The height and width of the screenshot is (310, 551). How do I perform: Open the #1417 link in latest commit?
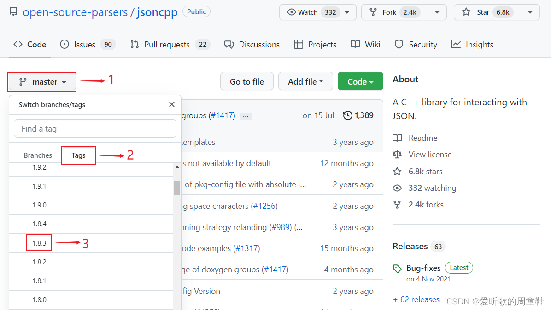point(223,115)
